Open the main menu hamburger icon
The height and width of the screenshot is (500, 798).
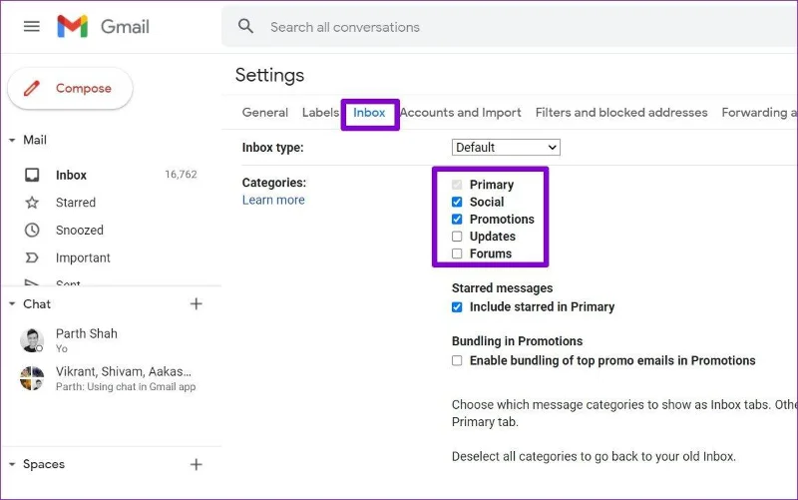tap(32, 27)
